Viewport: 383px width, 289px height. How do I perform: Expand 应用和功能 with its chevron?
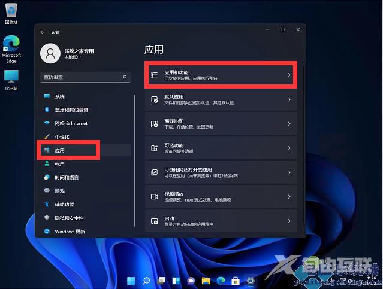pyautogui.click(x=289, y=75)
